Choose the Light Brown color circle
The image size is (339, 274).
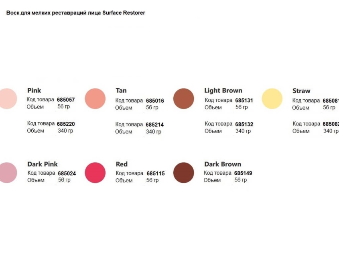pyautogui.click(x=184, y=99)
